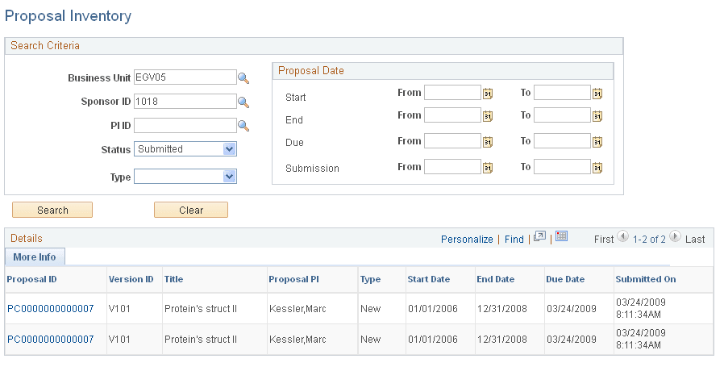Open calendar for End To date

click(x=597, y=116)
